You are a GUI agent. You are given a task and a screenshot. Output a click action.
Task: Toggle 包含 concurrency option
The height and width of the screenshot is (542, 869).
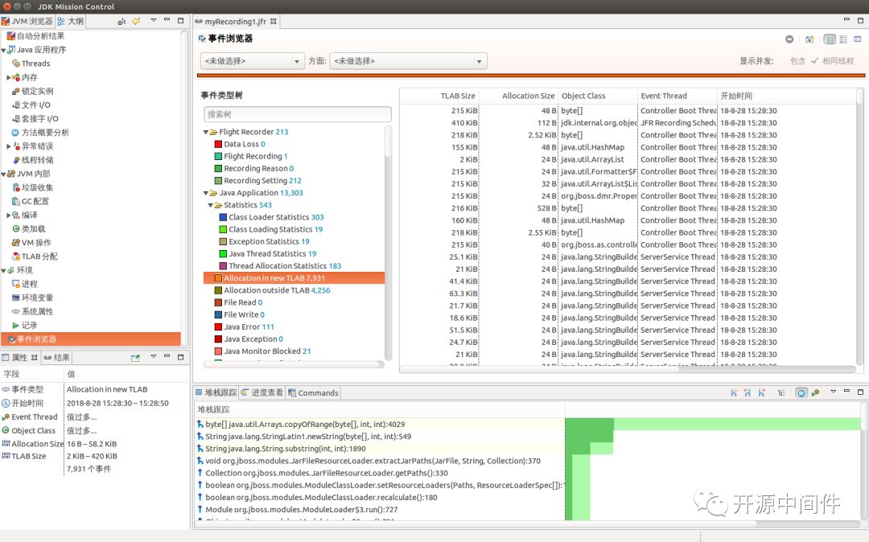tap(797, 61)
